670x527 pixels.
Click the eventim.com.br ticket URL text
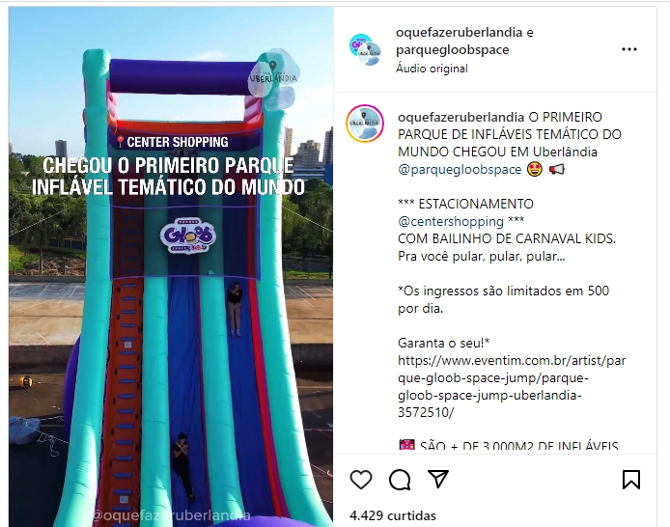click(x=512, y=386)
